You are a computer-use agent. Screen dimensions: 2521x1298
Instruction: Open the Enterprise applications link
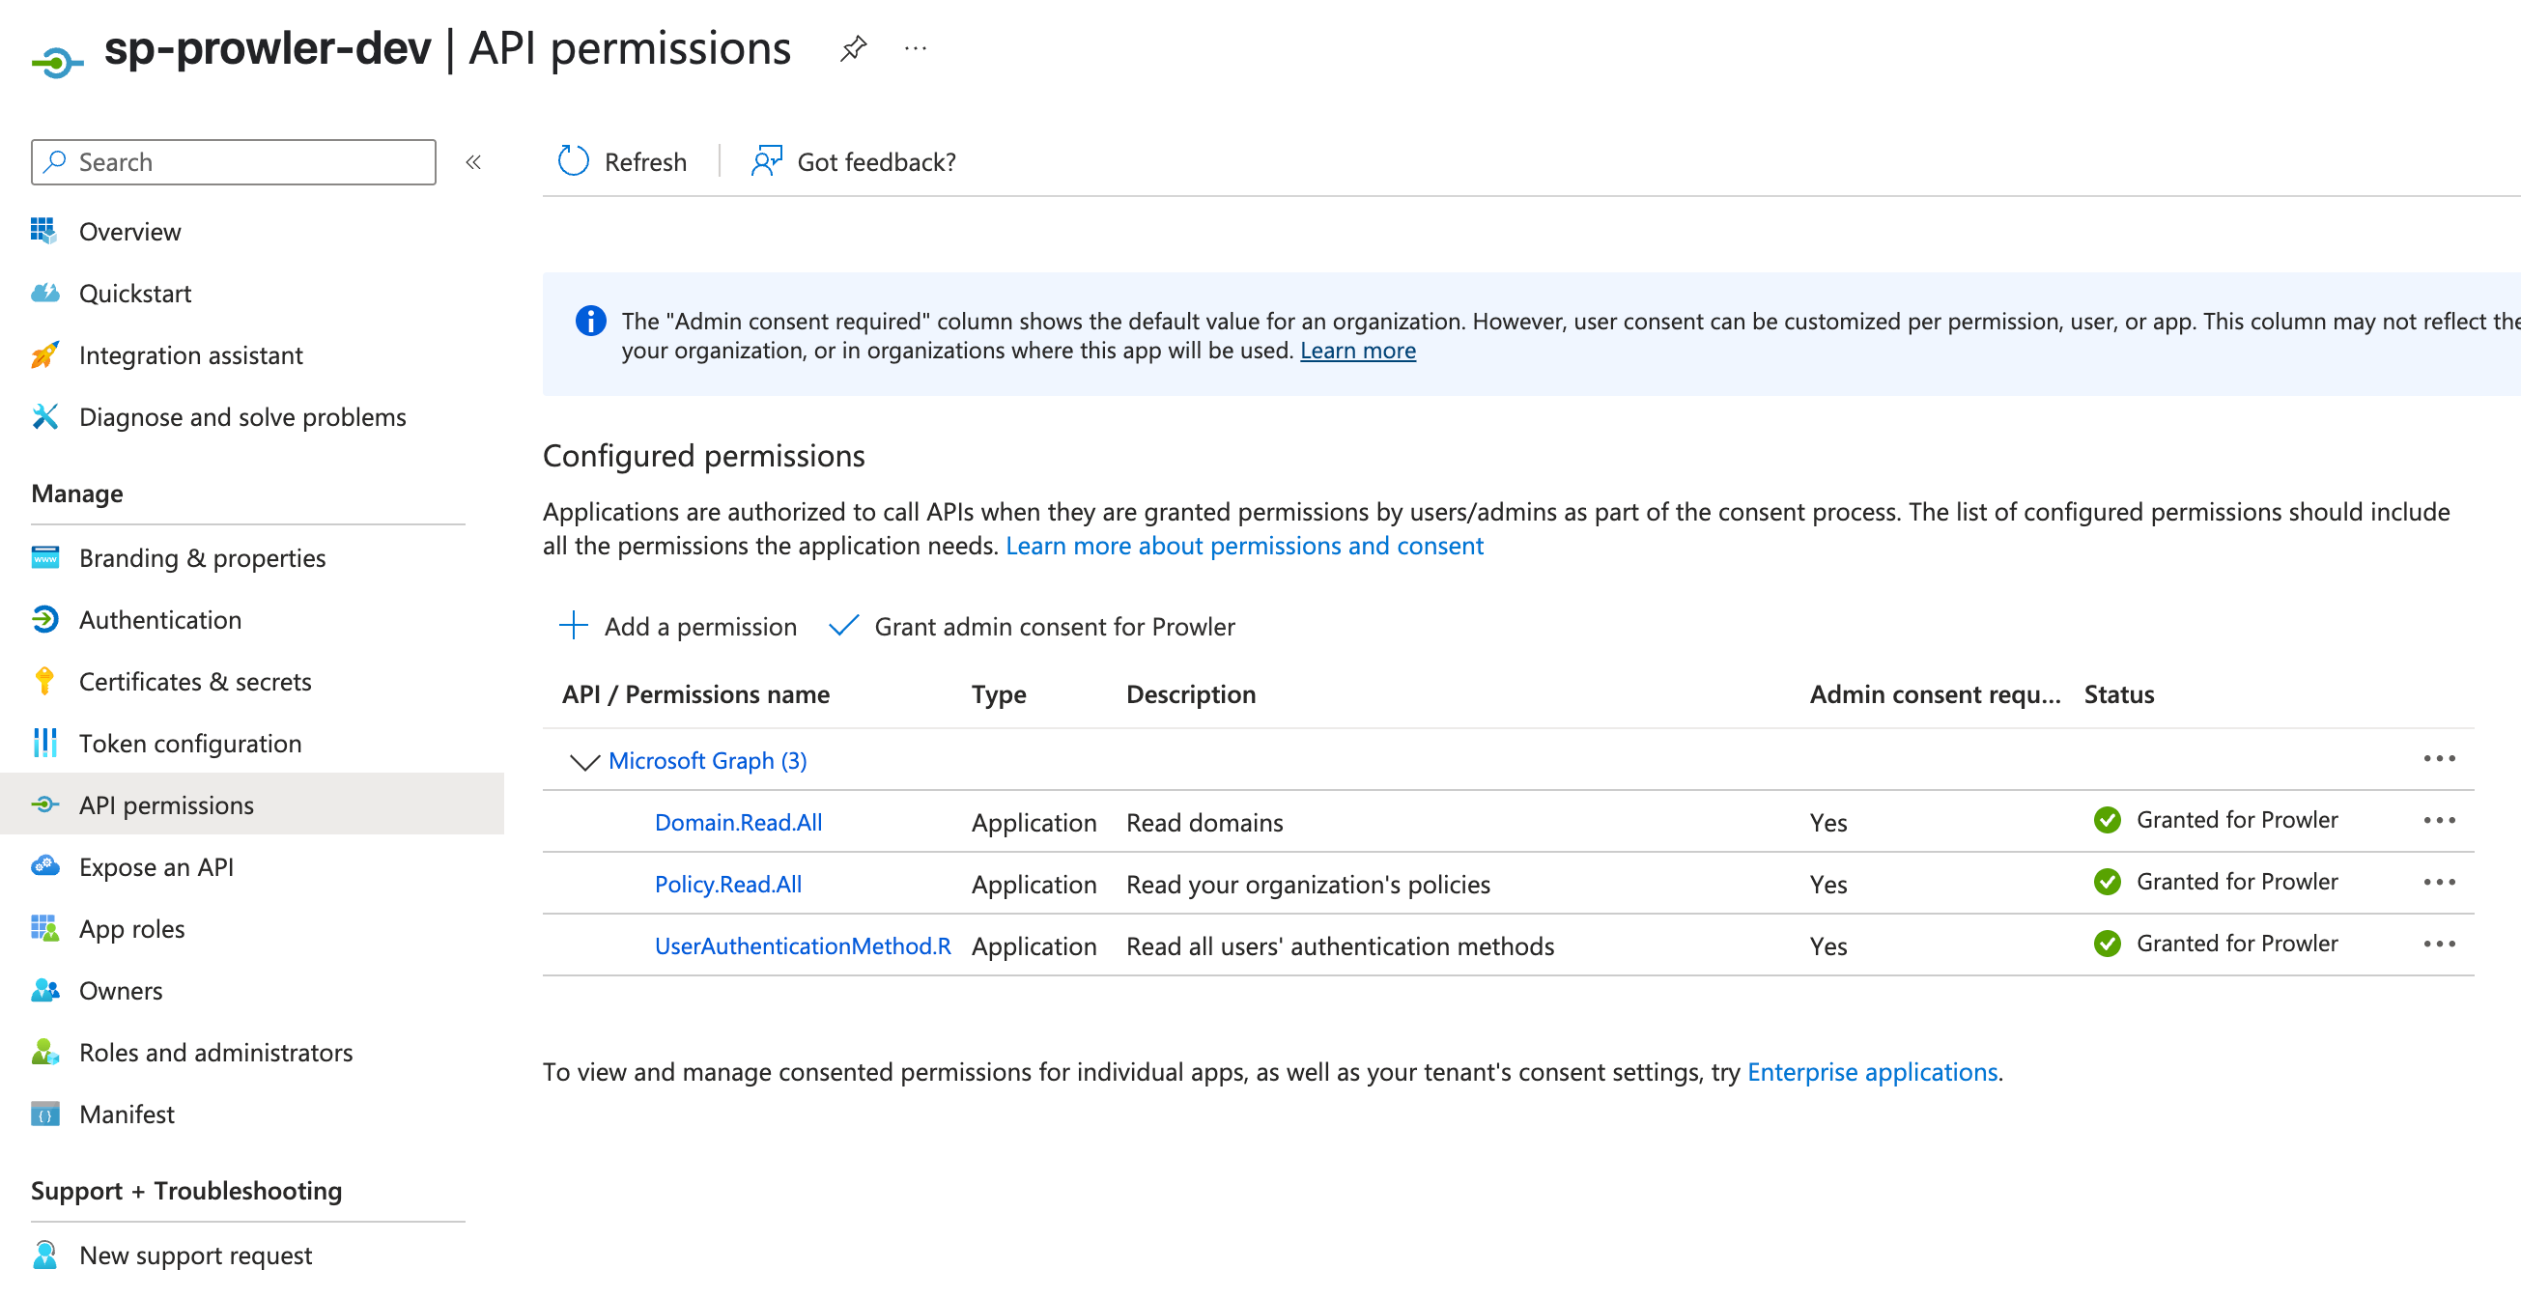tap(1872, 1071)
